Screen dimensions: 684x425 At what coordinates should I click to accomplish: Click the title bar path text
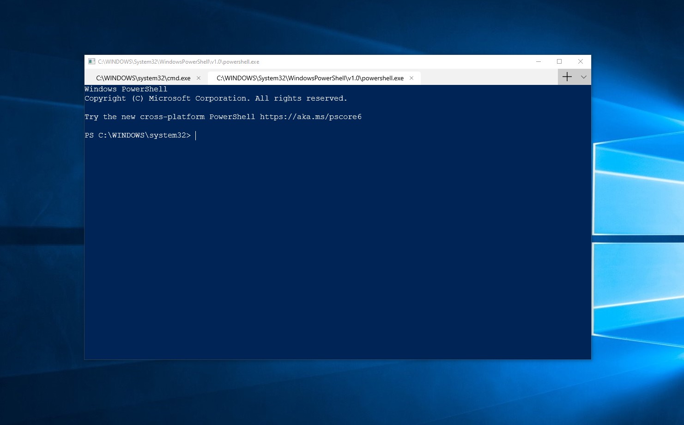coord(178,62)
